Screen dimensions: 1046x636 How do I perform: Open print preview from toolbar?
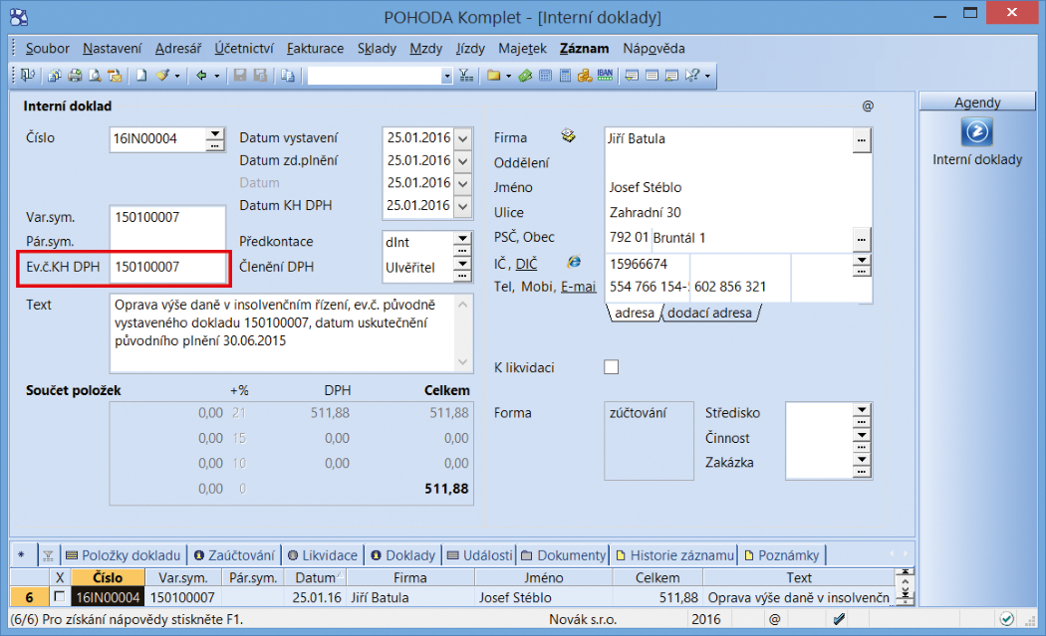(95, 76)
